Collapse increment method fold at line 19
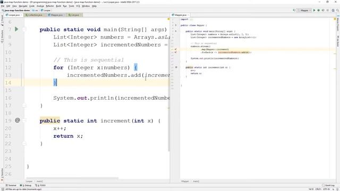 pyautogui.click(x=24, y=120)
